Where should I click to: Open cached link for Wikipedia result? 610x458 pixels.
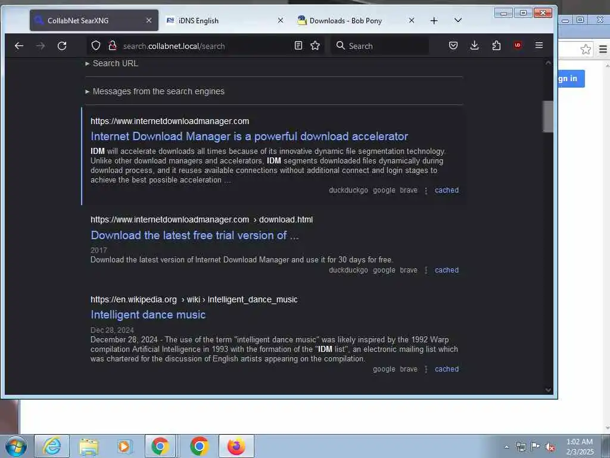(447, 369)
